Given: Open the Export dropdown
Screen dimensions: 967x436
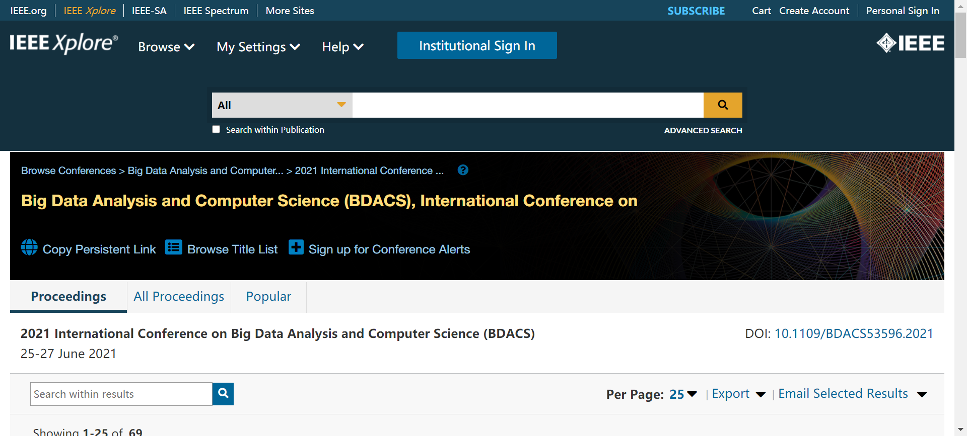Looking at the screenshot, I should 739,394.
